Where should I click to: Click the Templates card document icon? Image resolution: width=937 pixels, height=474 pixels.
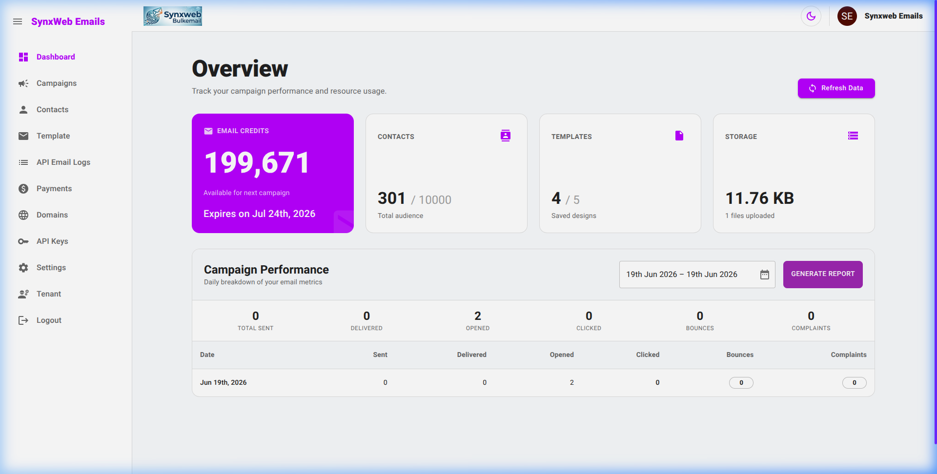click(679, 136)
